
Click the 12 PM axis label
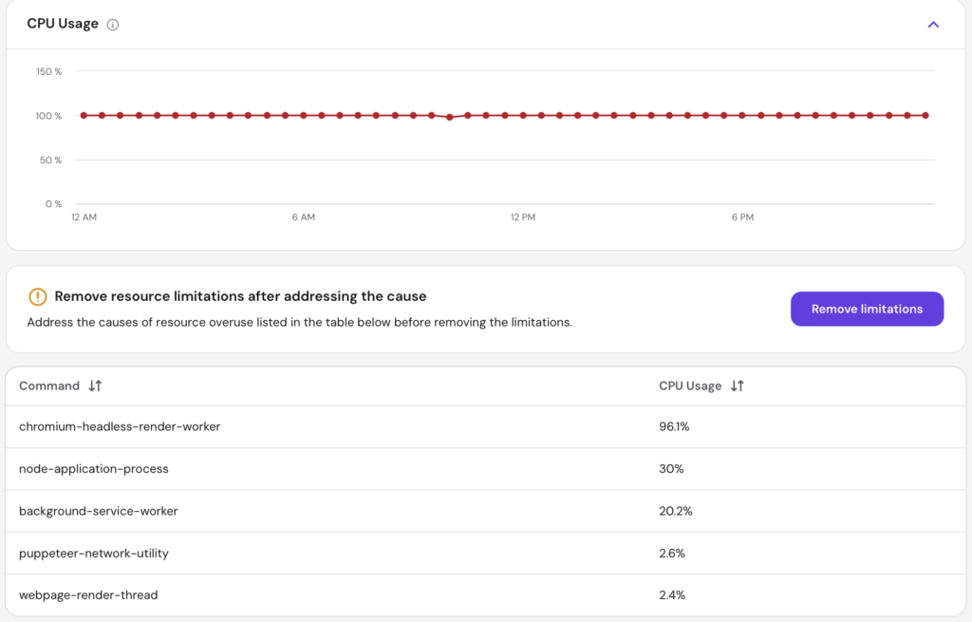(x=523, y=217)
